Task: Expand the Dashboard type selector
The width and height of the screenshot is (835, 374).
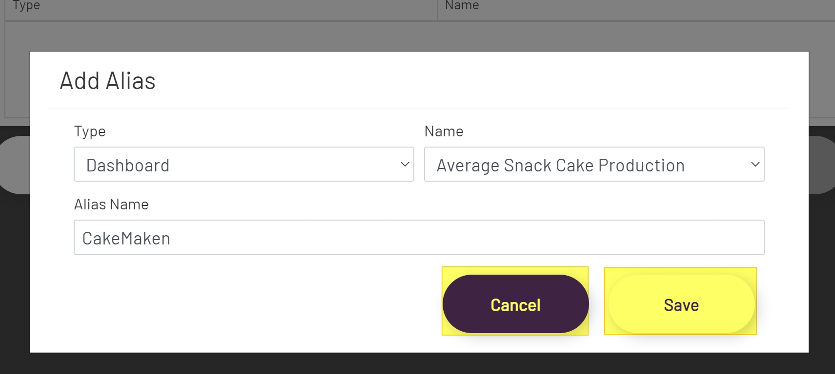Action: pyautogui.click(x=244, y=165)
